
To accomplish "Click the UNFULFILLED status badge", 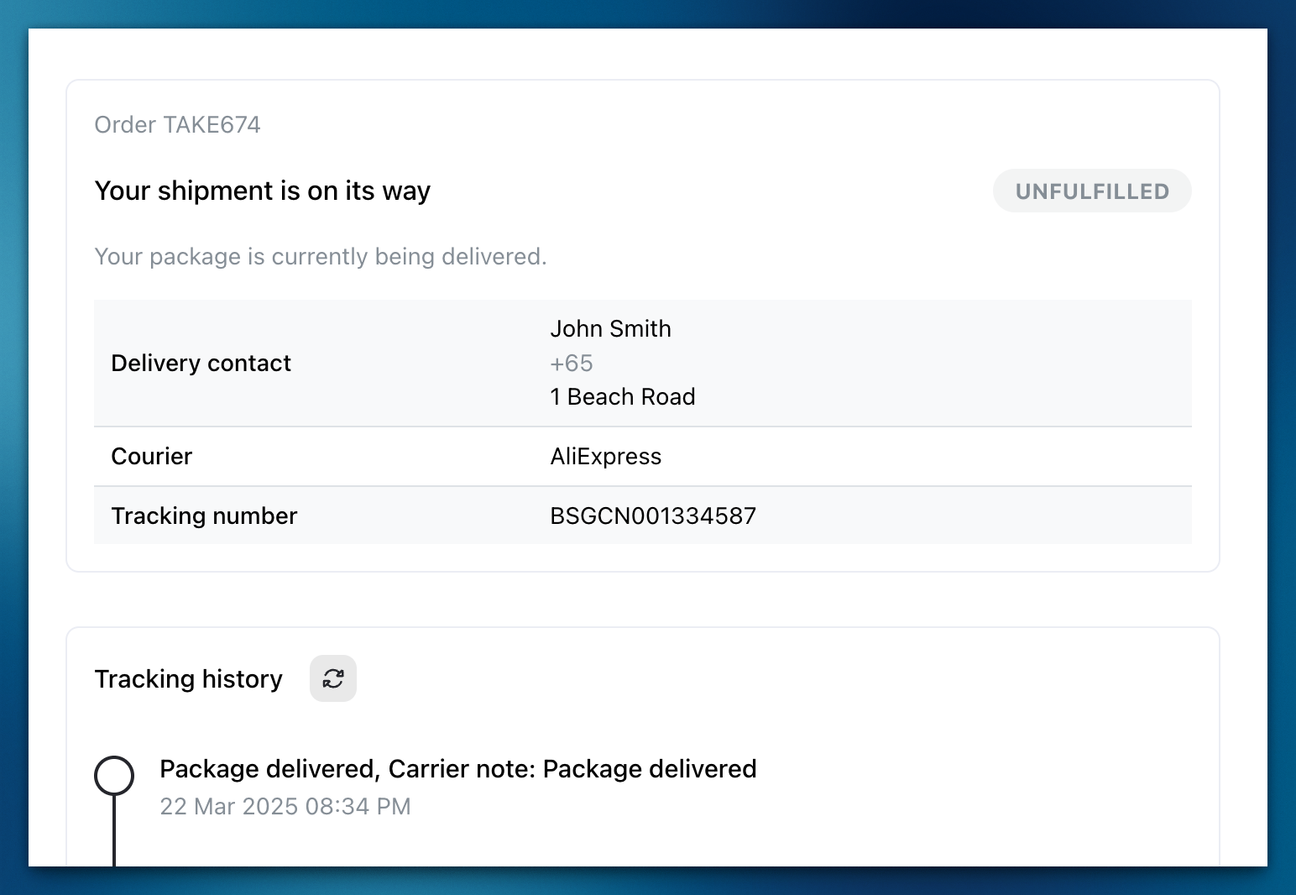I will 1092,191.
